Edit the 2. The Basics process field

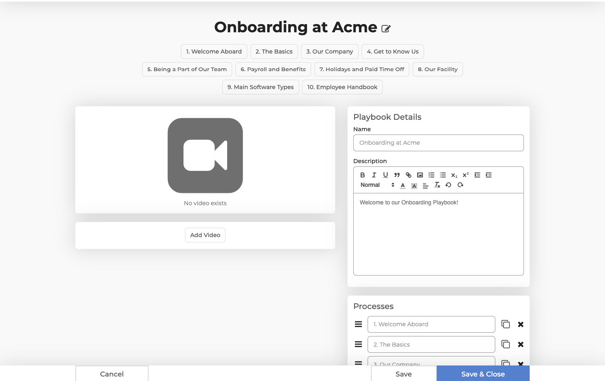pos(431,344)
